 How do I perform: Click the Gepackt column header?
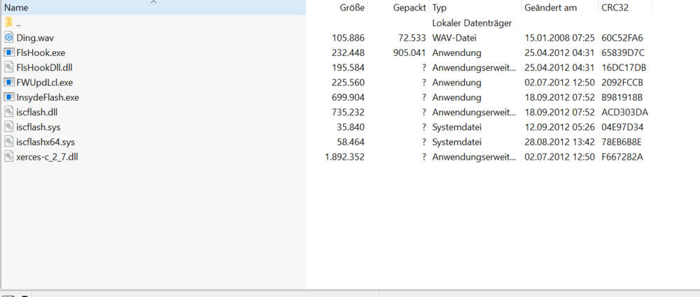(x=409, y=8)
